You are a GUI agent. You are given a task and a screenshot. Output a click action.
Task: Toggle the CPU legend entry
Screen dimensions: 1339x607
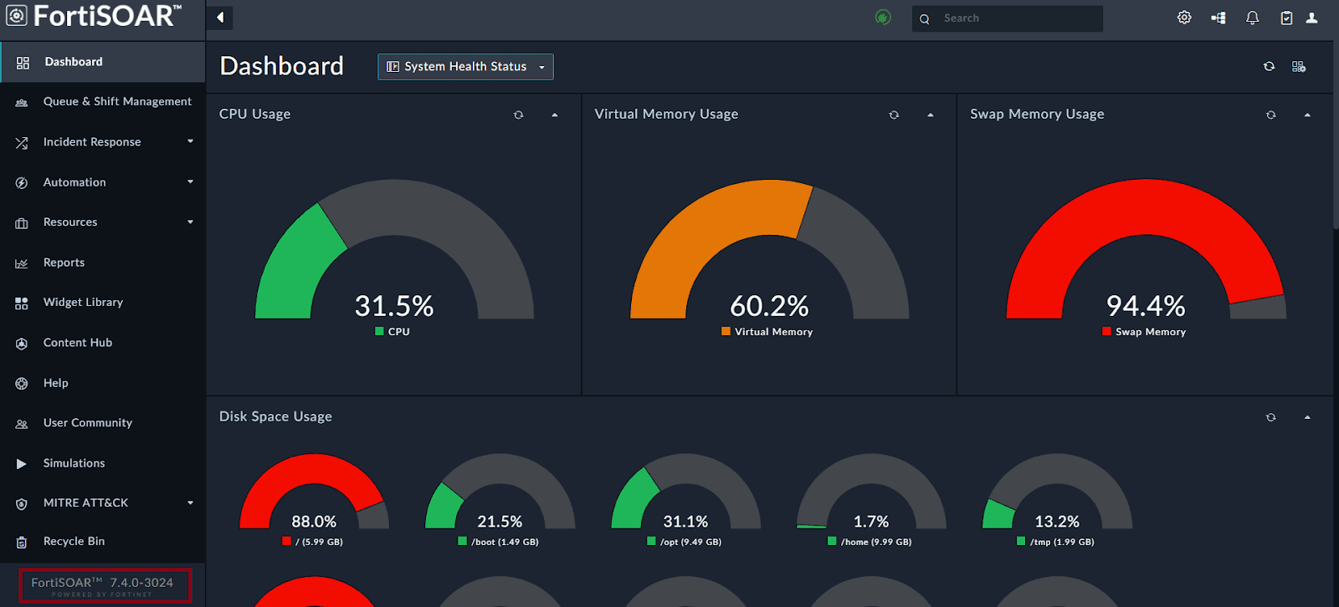click(392, 332)
